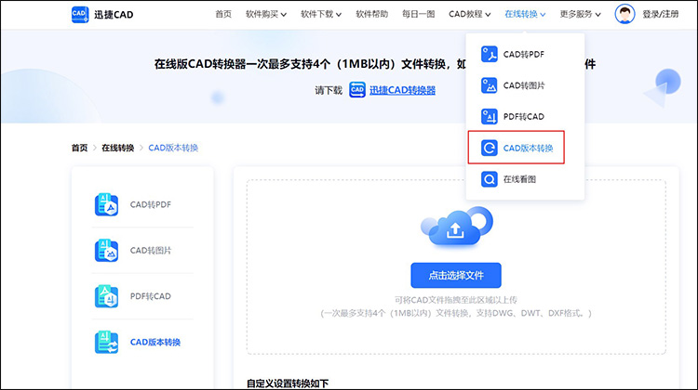Select PDF转CAD label in left sidebar
Viewport: 698px width, 390px height.
[x=151, y=296]
